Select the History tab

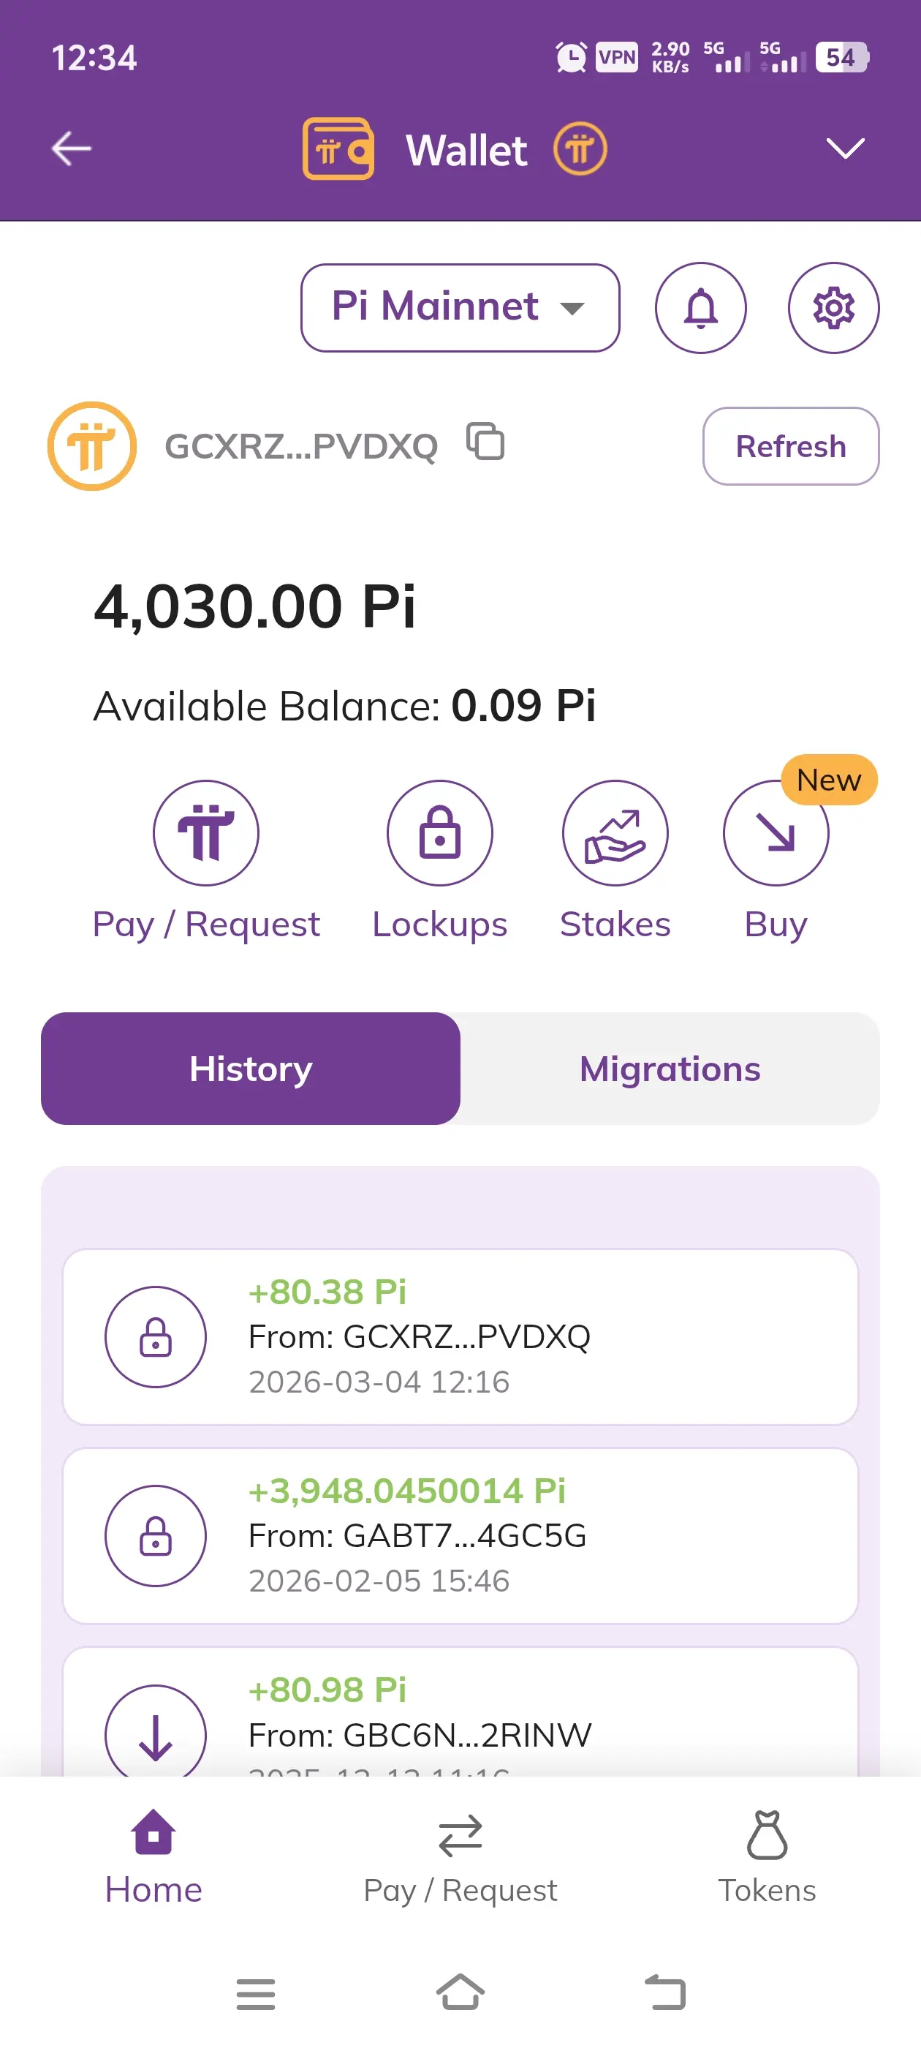coord(250,1069)
